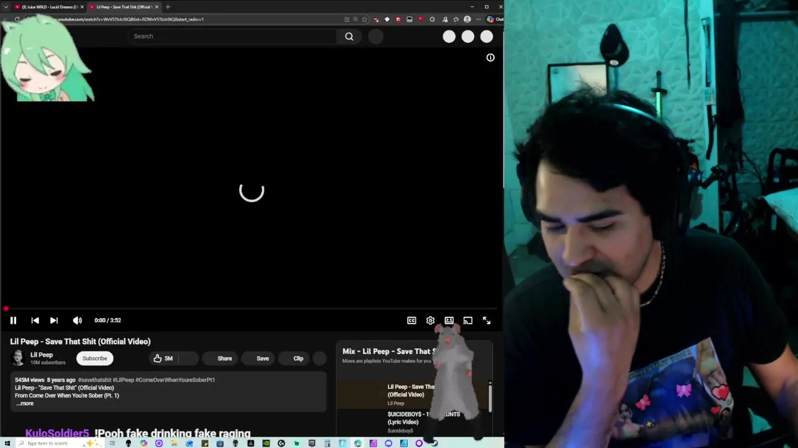Click the #LilPeep hashtag
The width and height of the screenshot is (798, 448).
(123, 380)
